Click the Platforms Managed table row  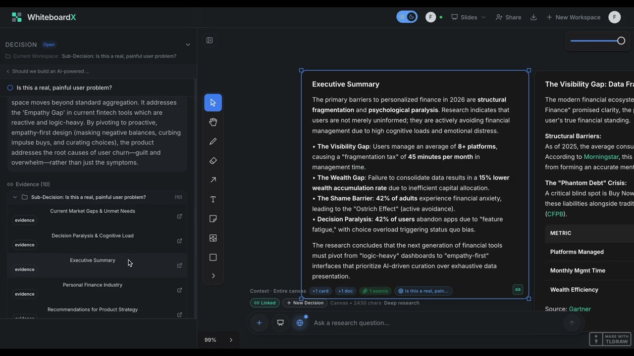click(589, 252)
